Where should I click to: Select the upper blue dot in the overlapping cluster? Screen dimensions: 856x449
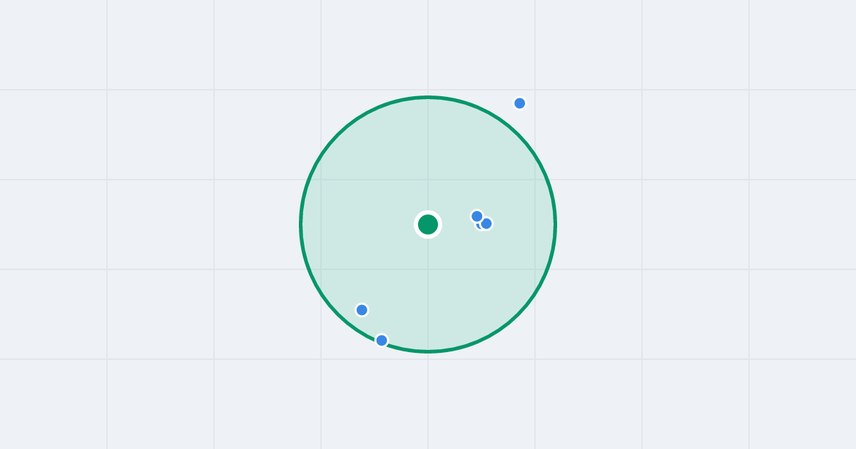[x=477, y=216]
